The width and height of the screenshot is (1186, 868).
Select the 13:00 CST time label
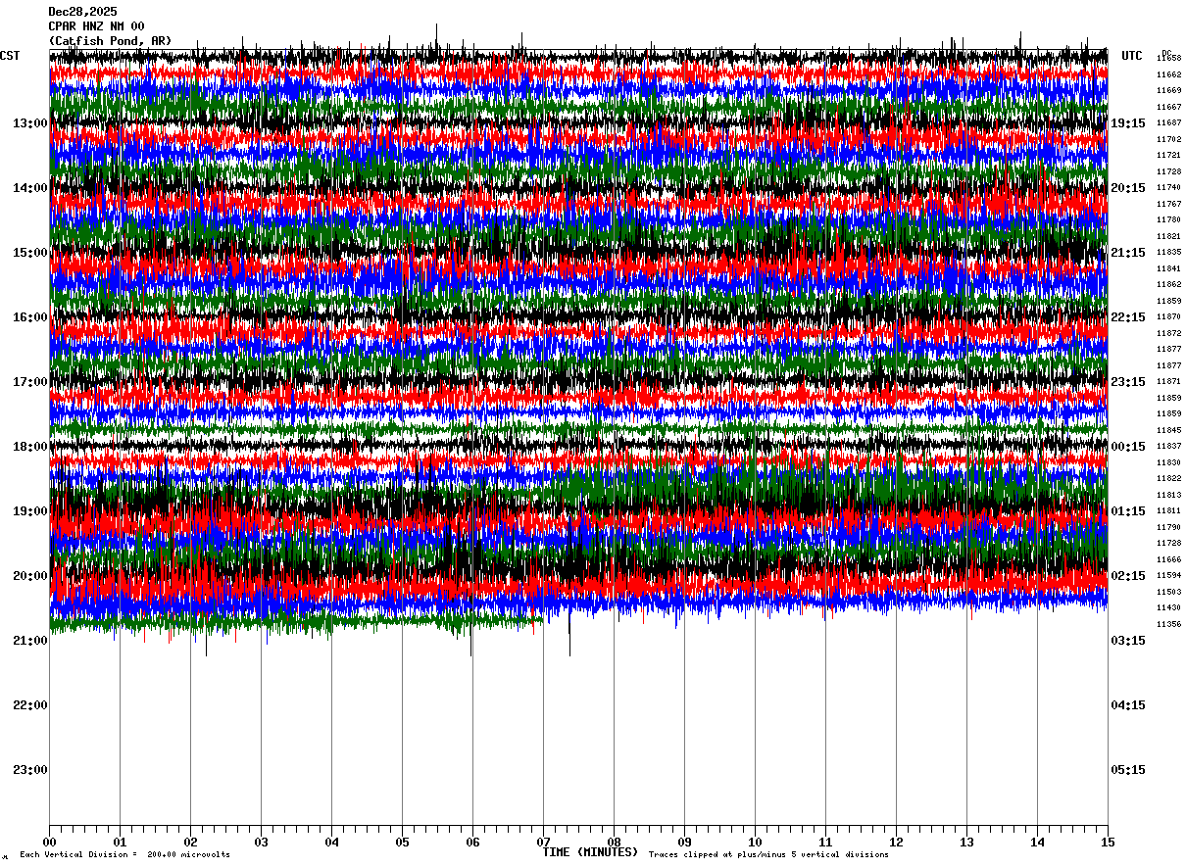pyautogui.click(x=29, y=123)
